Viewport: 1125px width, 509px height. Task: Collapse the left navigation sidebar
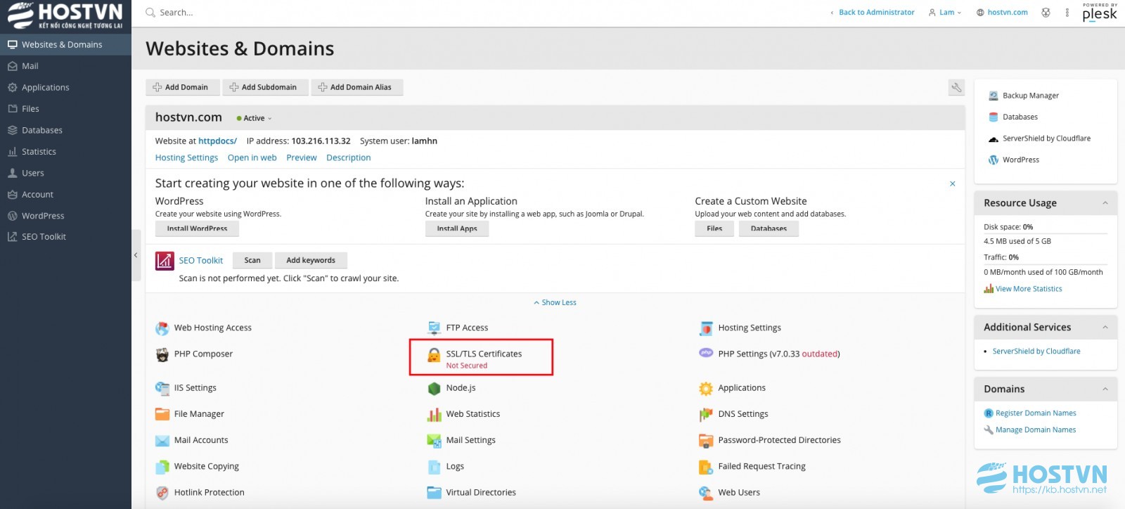[136, 255]
